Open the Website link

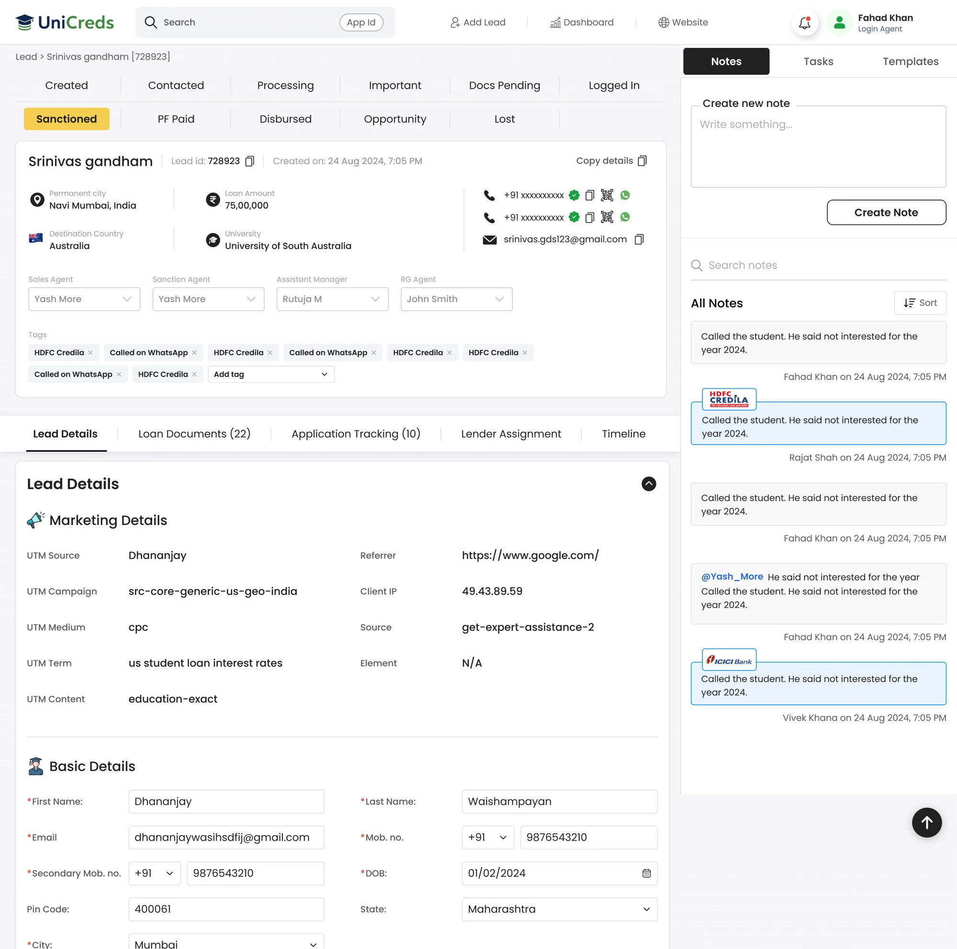coord(683,22)
